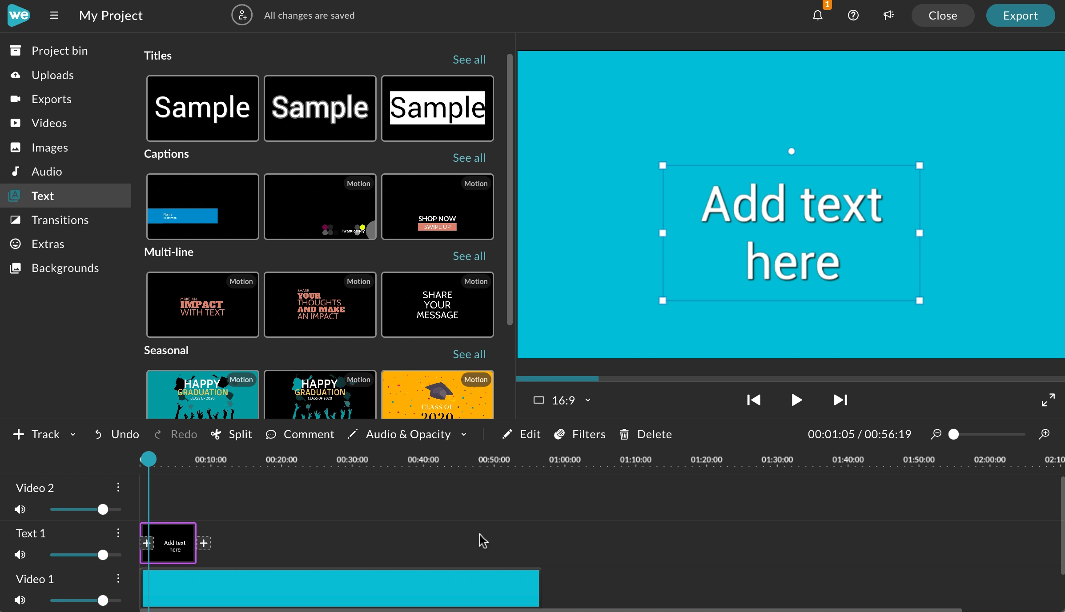The height and width of the screenshot is (612, 1065).
Task: Click the preview progress bar
Action: click(791, 379)
